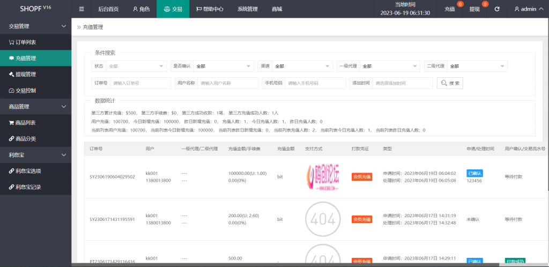Screen dimensions: 549x267
Task: Open 提现管理 in the sidebar
Action: click(36, 75)
